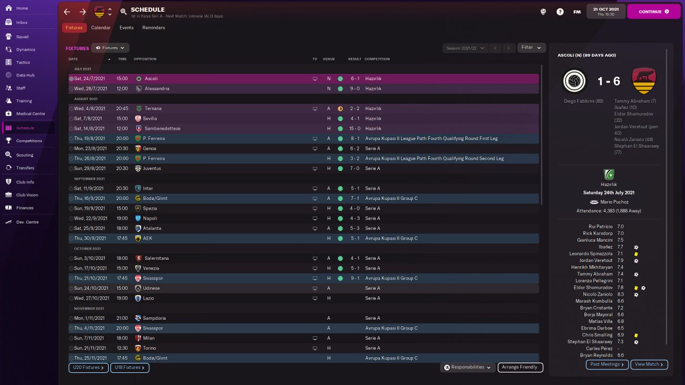
Task: Open the Filter dropdown
Action: [x=531, y=48]
